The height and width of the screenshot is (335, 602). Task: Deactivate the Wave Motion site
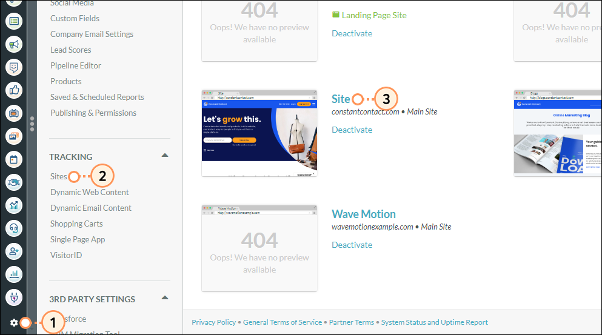[x=352, y=245]
